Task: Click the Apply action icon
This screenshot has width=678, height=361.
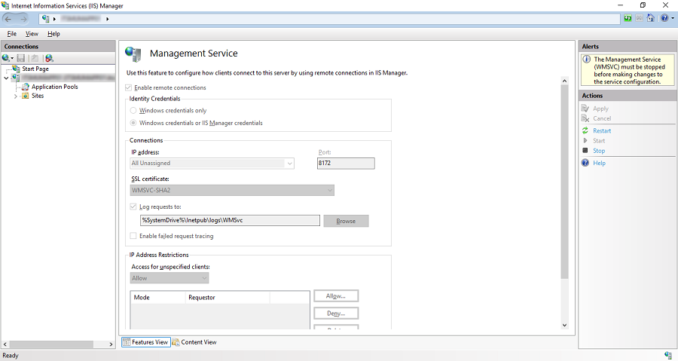Action: [x=585, y=109]
